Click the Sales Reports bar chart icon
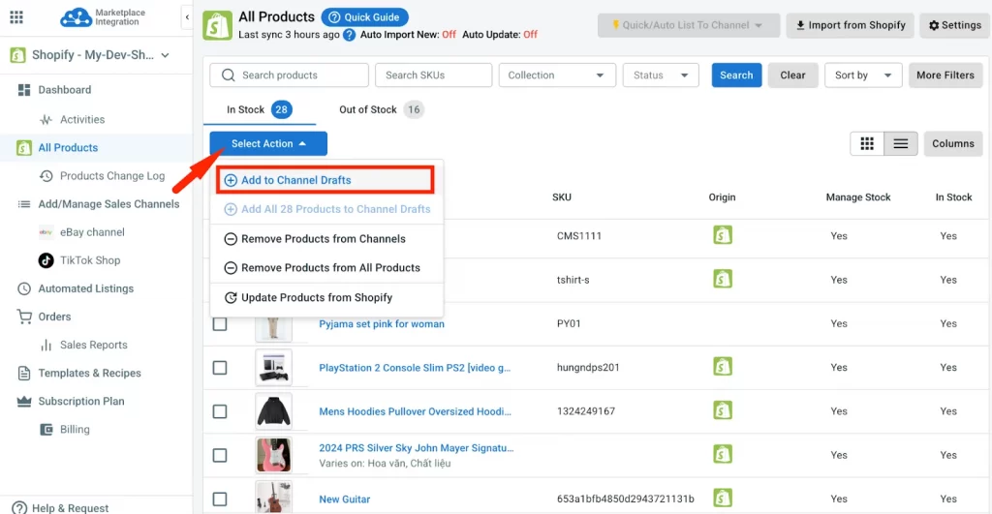The height and width of the screenshot is (514, 992). tap(46, 346)
